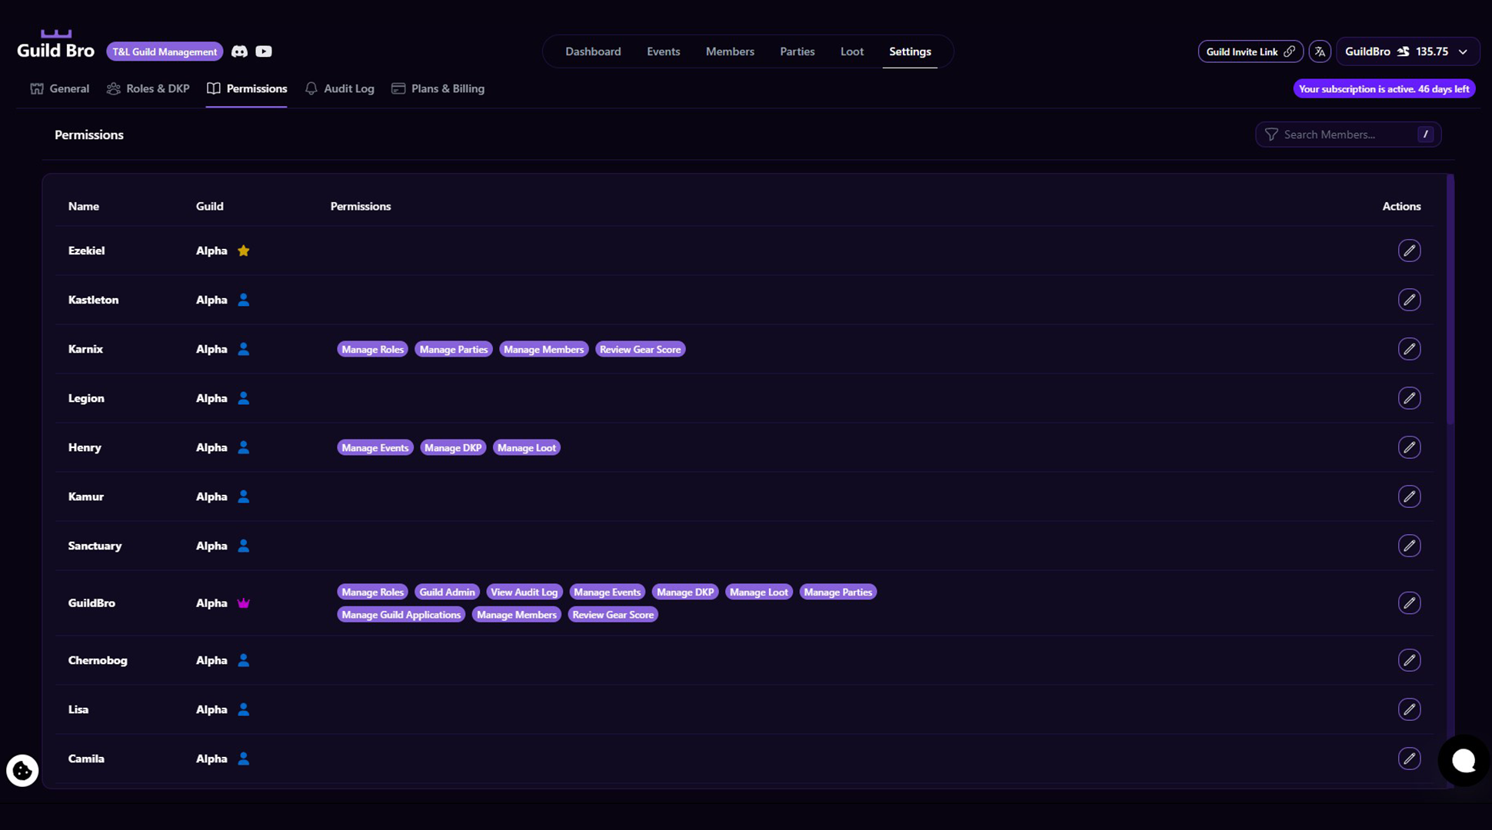Open the YouTube icon link
1492x830 pixels.
264,51
